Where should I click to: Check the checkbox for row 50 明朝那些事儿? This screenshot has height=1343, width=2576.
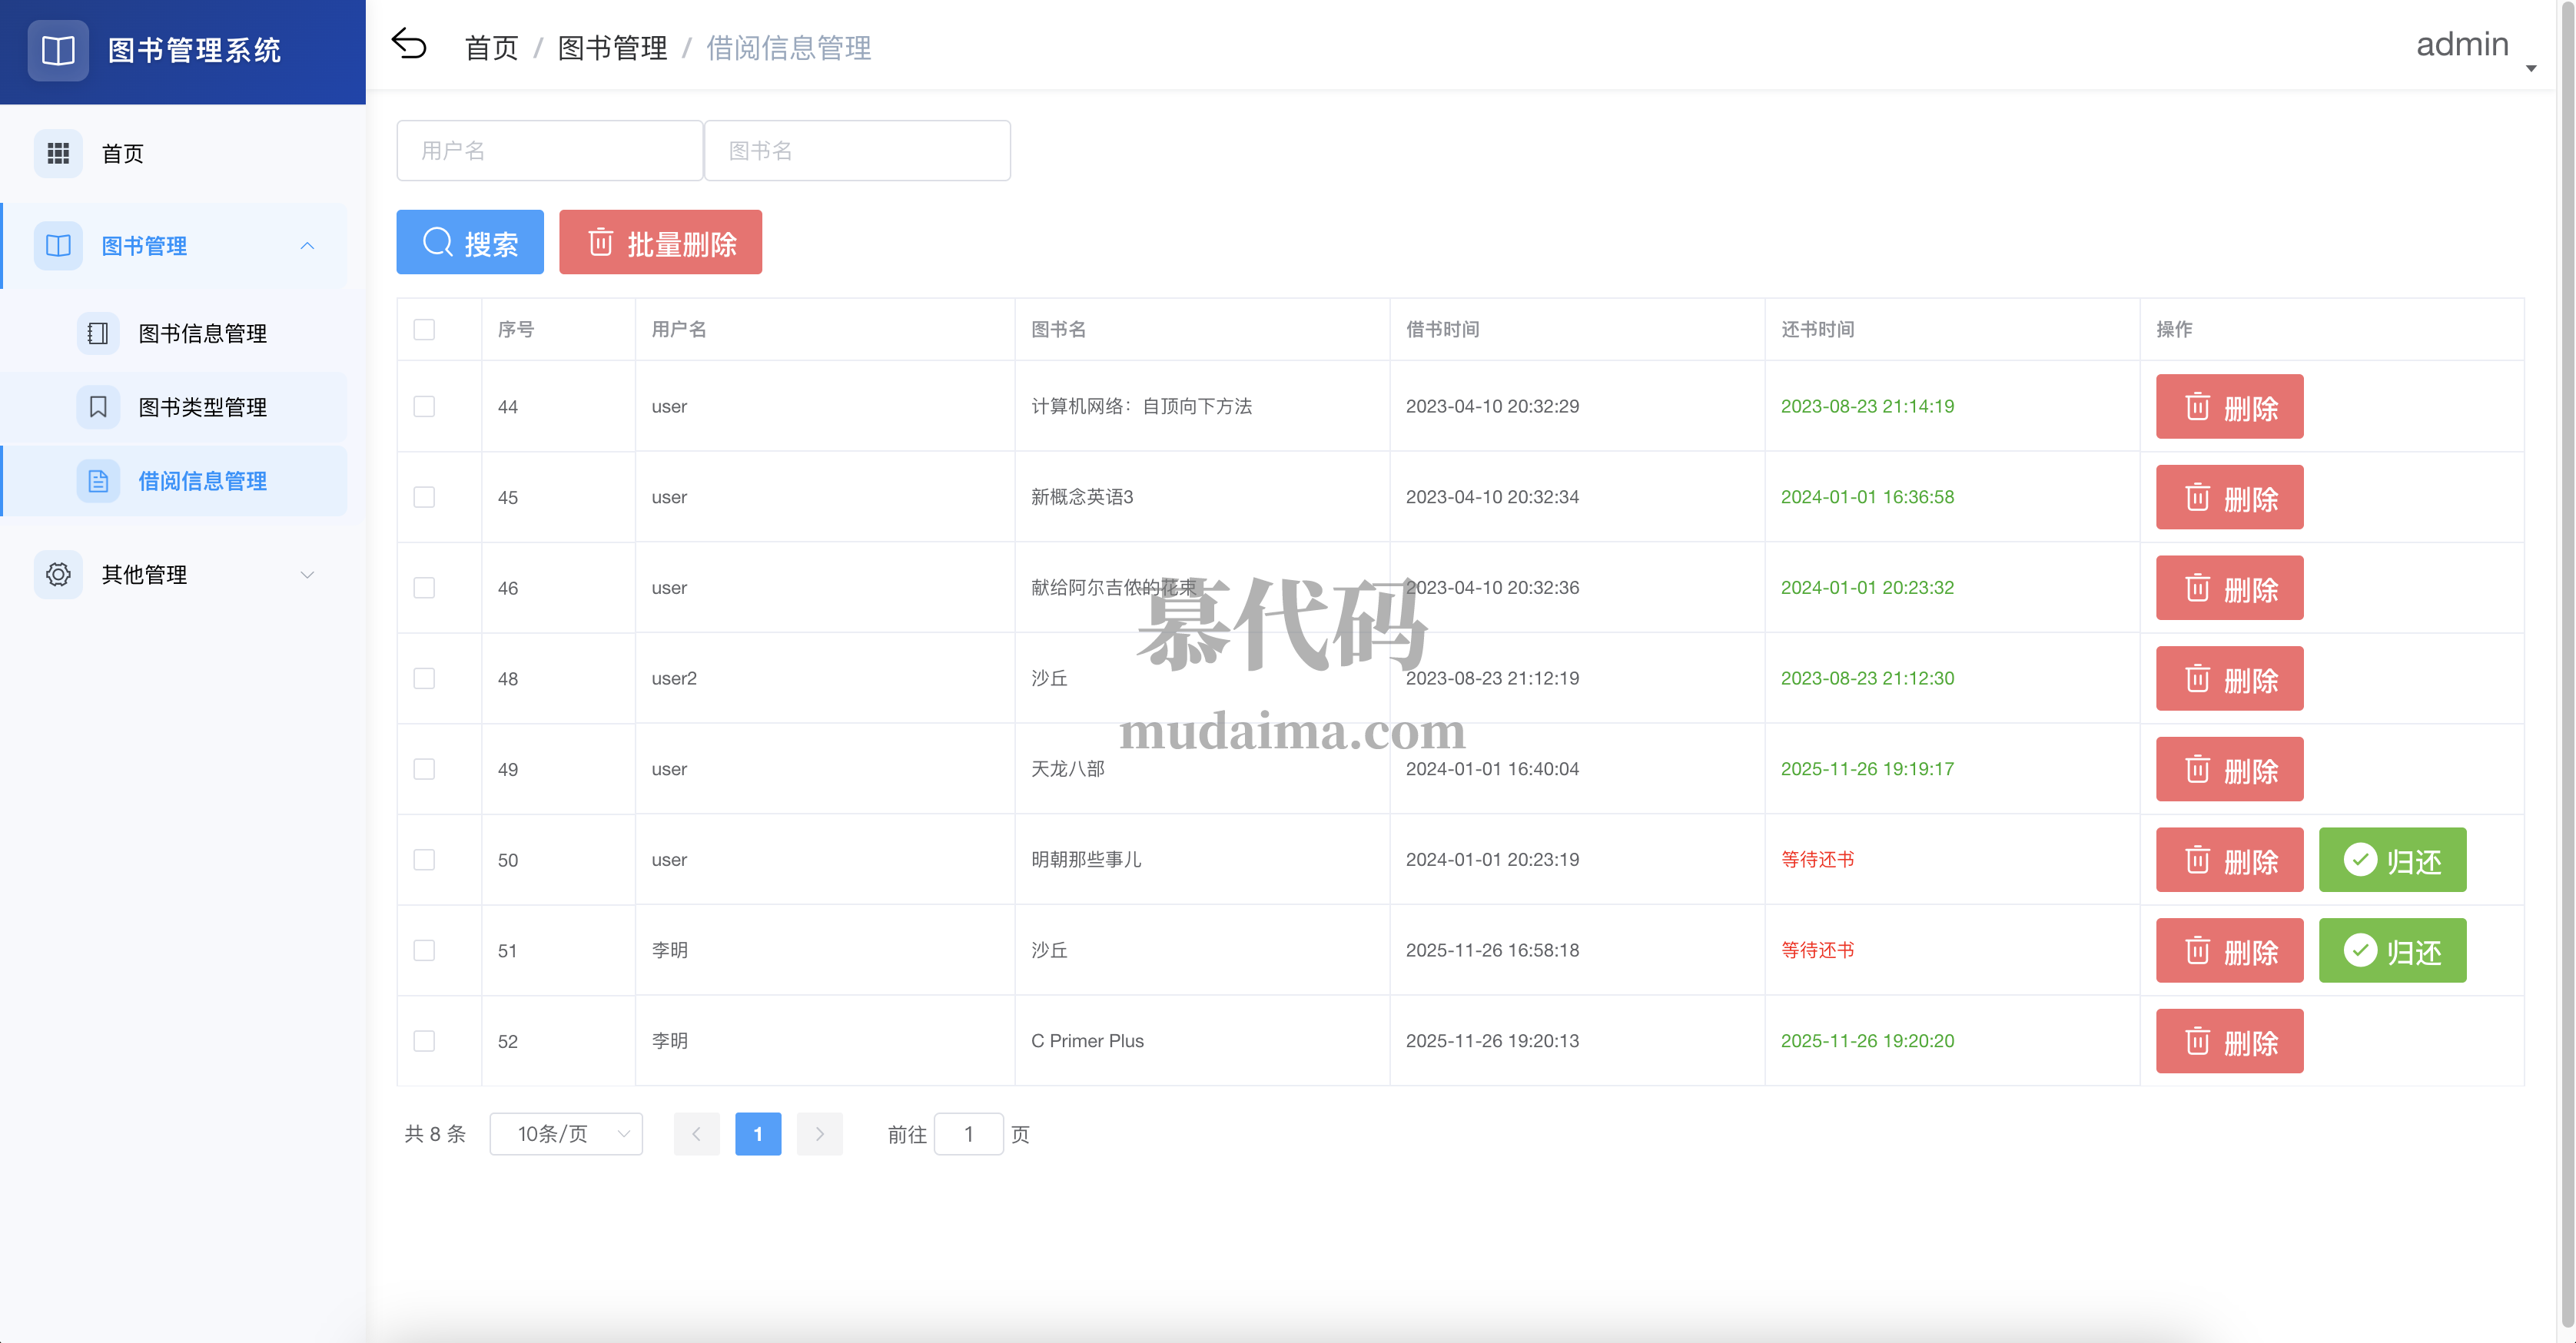424,859
